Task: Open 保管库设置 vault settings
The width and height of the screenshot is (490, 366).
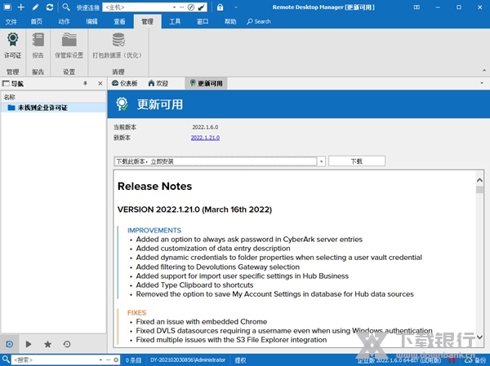Action: click(x=69, y=40)
